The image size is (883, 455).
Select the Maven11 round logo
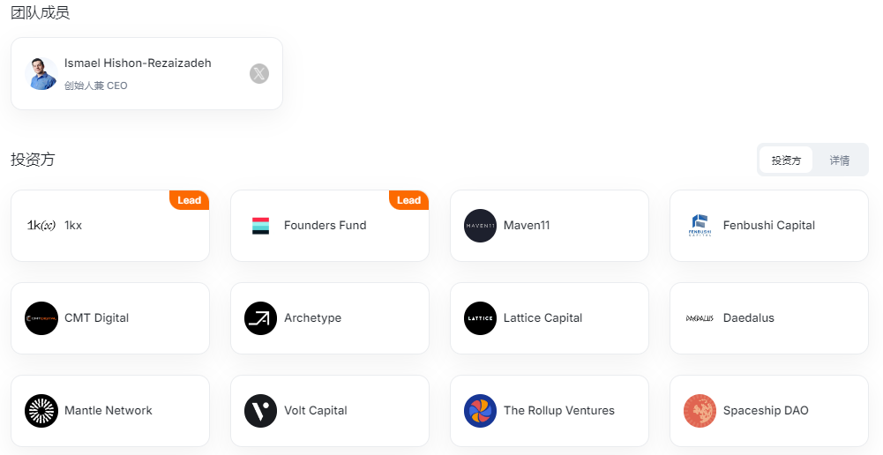pyautogui.click(x=481, y=225)
